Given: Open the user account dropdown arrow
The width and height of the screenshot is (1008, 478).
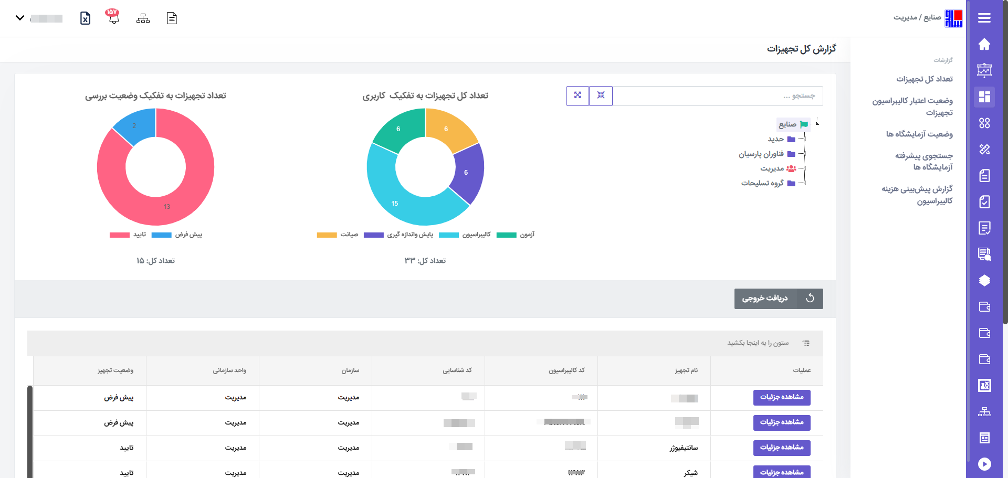Looking at the screenshot, I should pyautogui.click(x=20, y=18).
